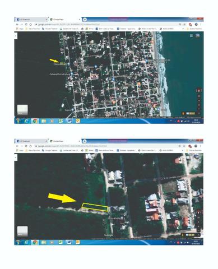The height and width of the screenshot is (269, 218).
Task: Go back in bottom browser window
Action: pyautogui.click(x=17, y=146)
